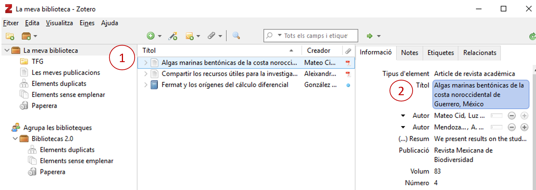Click the Títol field 'Algas marinas bentónicas'

pyautogui.click(x=481, y=94)
